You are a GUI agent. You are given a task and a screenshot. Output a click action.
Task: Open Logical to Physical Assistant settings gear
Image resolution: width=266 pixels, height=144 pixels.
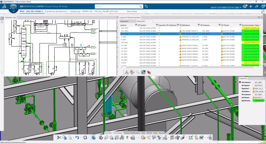coord(259,17)
